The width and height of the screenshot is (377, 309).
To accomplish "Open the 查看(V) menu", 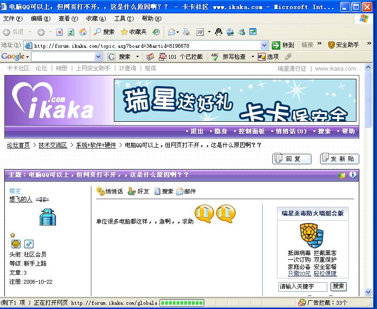I will pyautogui.click(x=68, y=19).
